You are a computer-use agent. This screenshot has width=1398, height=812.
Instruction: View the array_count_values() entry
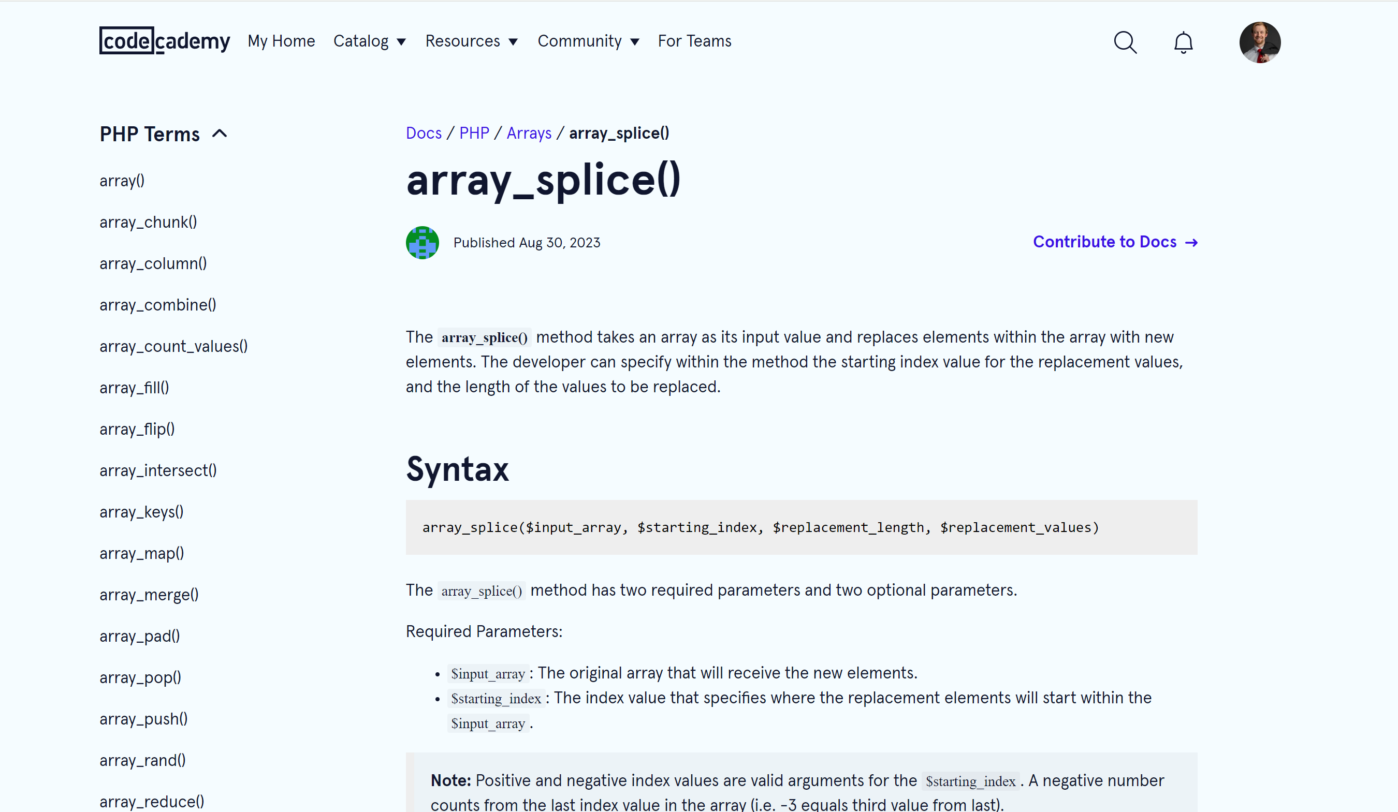173,346
